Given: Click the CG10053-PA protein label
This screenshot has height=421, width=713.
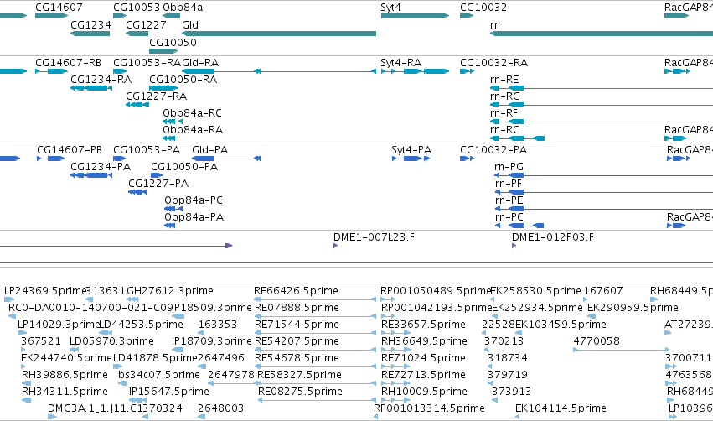Looking at the screenshot, I should (147, 150).
